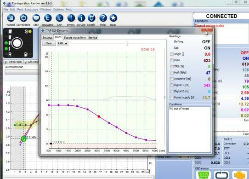Open the Emulators toolbar icon

pyautogui.click(x=47, y=18)
